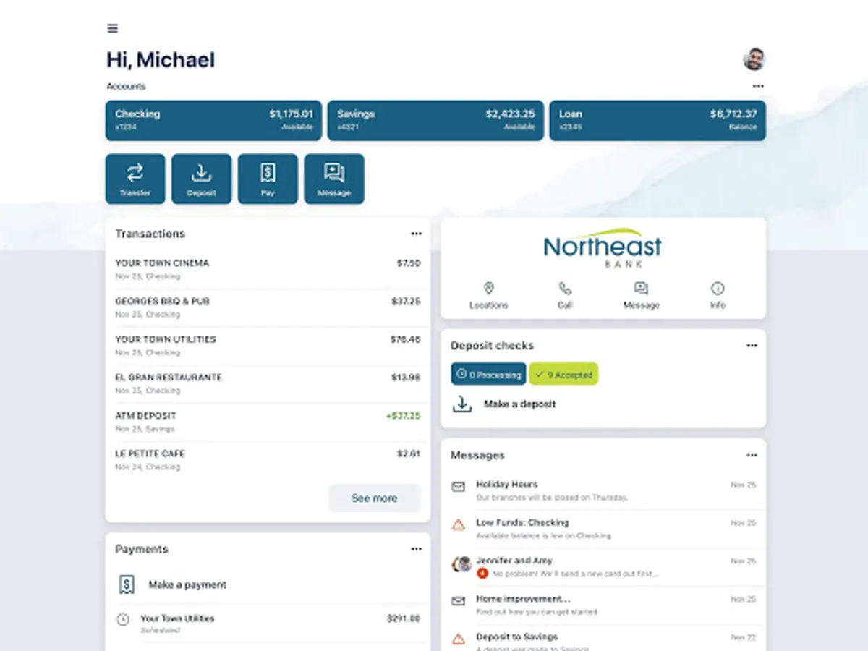Image resolution: width=868 pixels, height=651 pixels.
Task: Click the Call phone icon
Action: coord(565,288)
